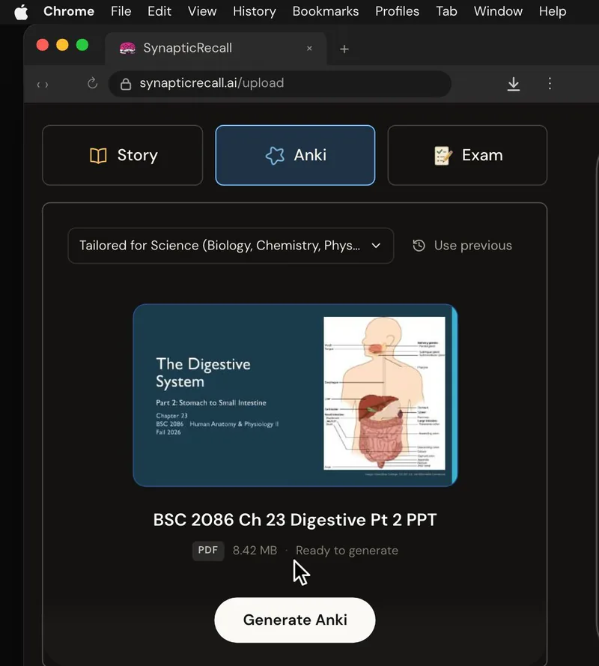Open the Help menu
Screen dimensions: 599x666
[553, 11]
